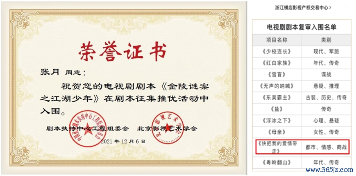This screenshot has width=356, height=176.
Task: Click the 类别 column header
Action: (326, 40)
